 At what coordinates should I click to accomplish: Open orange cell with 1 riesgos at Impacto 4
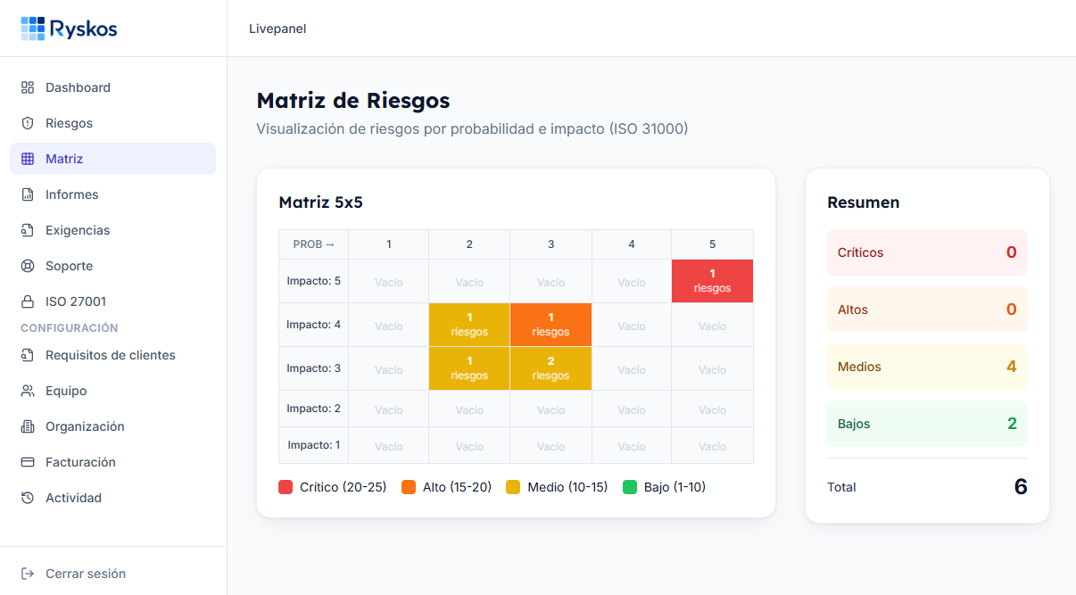tap(550, 325)
